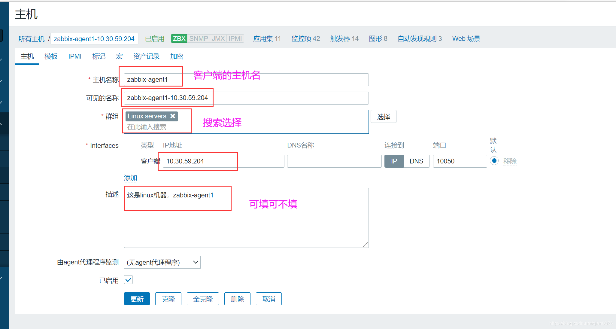Open the 模板 templates tab
This screenshot has height=329, width=616.
(51, 56)
